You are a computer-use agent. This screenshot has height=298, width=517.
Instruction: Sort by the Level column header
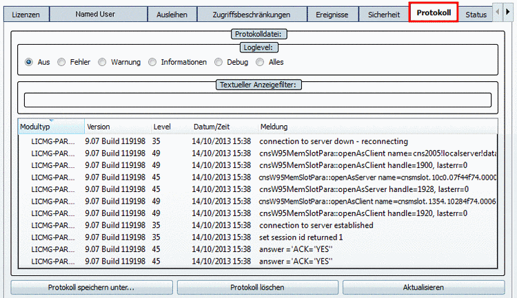171,127
